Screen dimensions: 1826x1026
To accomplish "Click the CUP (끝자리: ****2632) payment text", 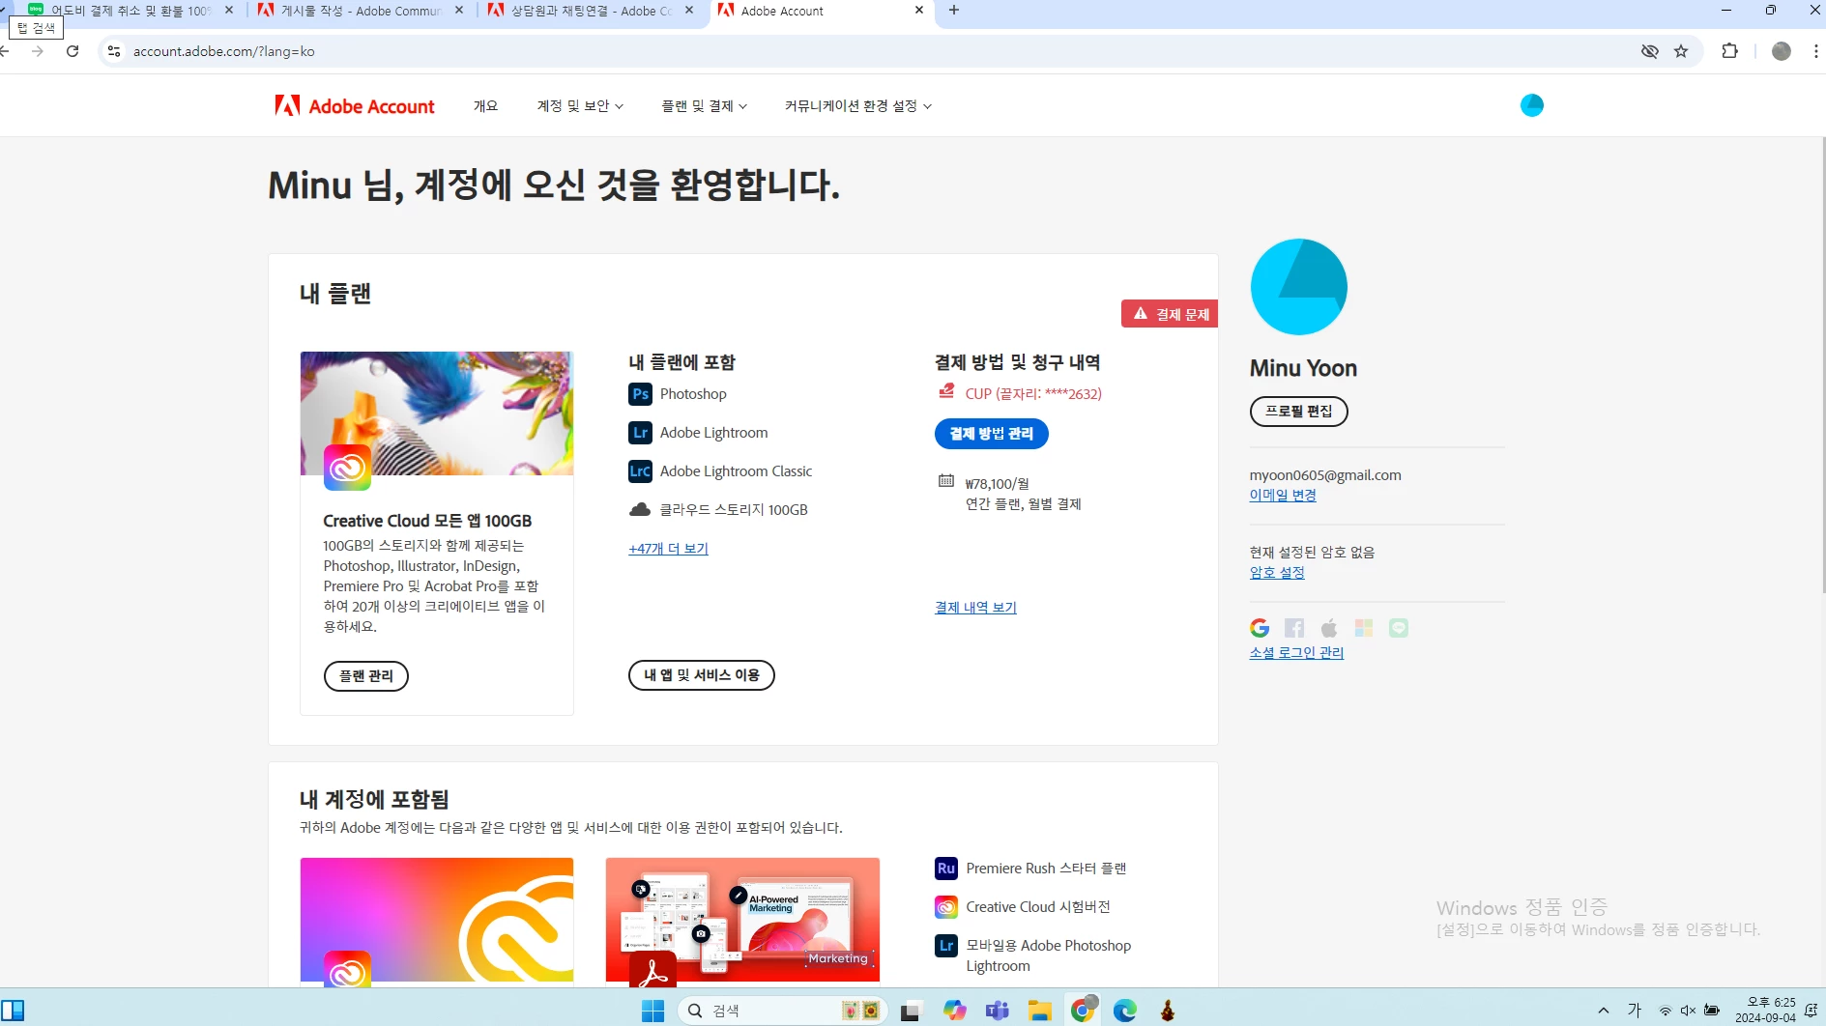I will tap(1033, 394).
